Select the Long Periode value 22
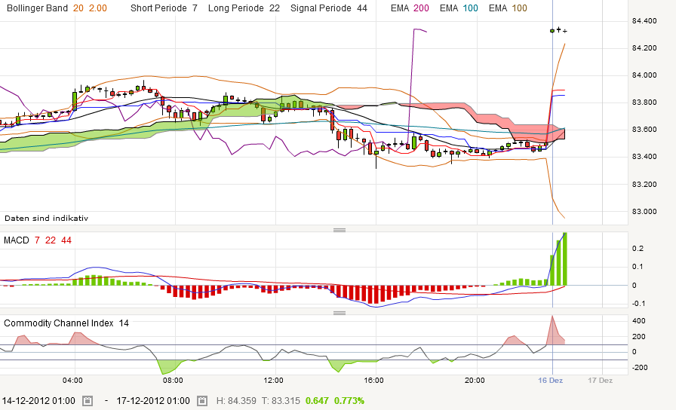676x410 pixels. point(274,8)
